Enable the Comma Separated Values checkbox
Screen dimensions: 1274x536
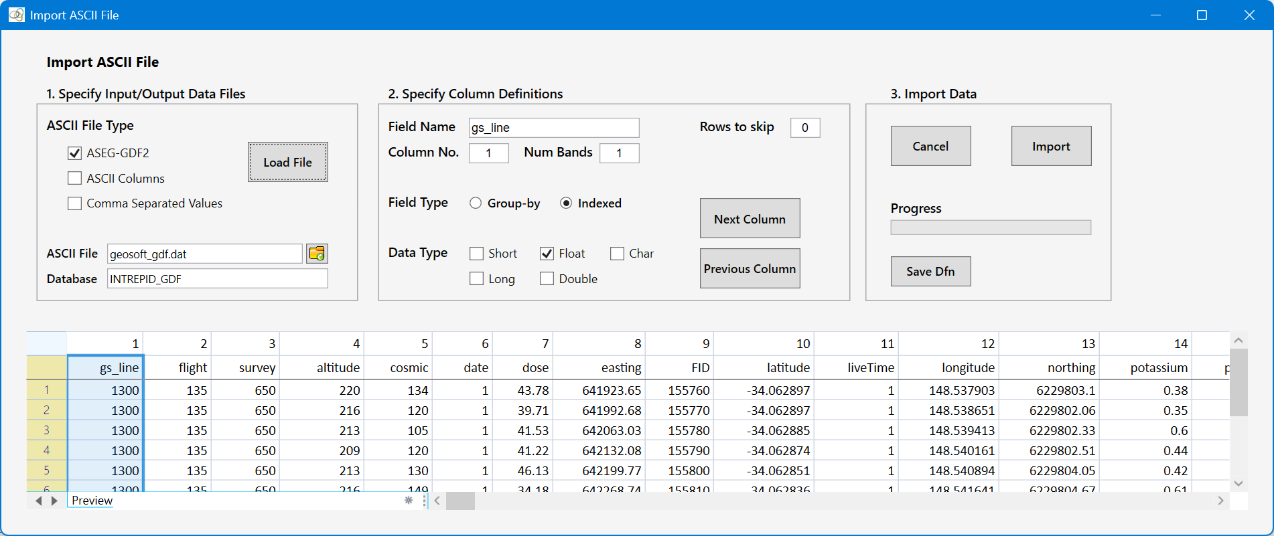[74, 203]
